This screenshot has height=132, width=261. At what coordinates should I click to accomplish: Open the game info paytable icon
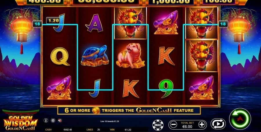pos(46,120)
